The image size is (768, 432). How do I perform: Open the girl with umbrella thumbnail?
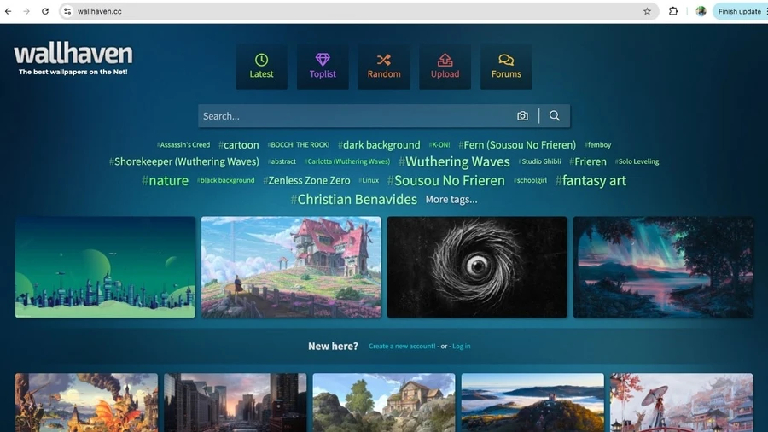[x=681, y=403]
